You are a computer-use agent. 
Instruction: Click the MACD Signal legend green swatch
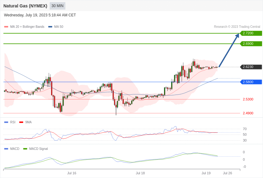[x=25, y=149]
